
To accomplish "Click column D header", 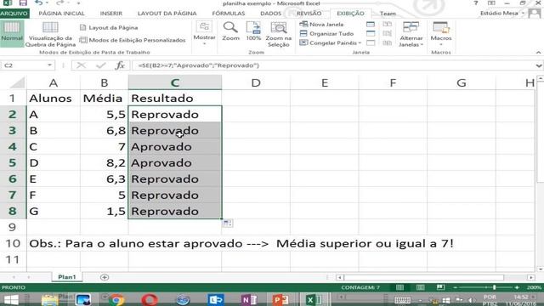I will click(256, 83).
